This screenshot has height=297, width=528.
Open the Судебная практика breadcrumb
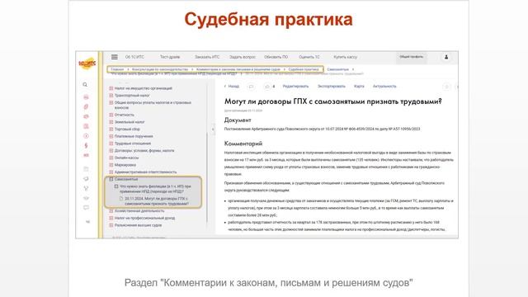coord(304,69)
